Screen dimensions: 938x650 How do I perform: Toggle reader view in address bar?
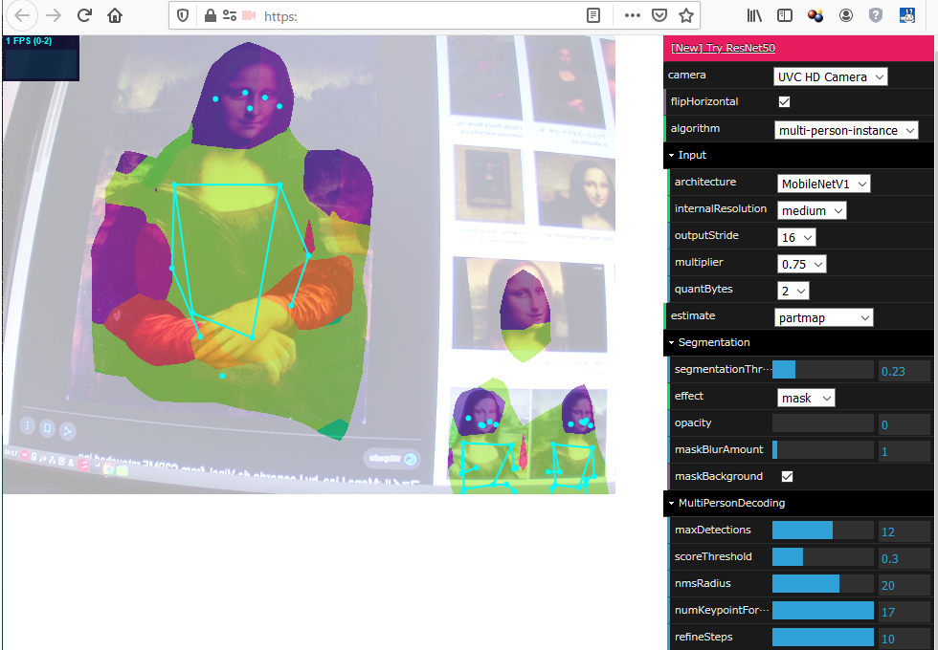click(593, 15)
